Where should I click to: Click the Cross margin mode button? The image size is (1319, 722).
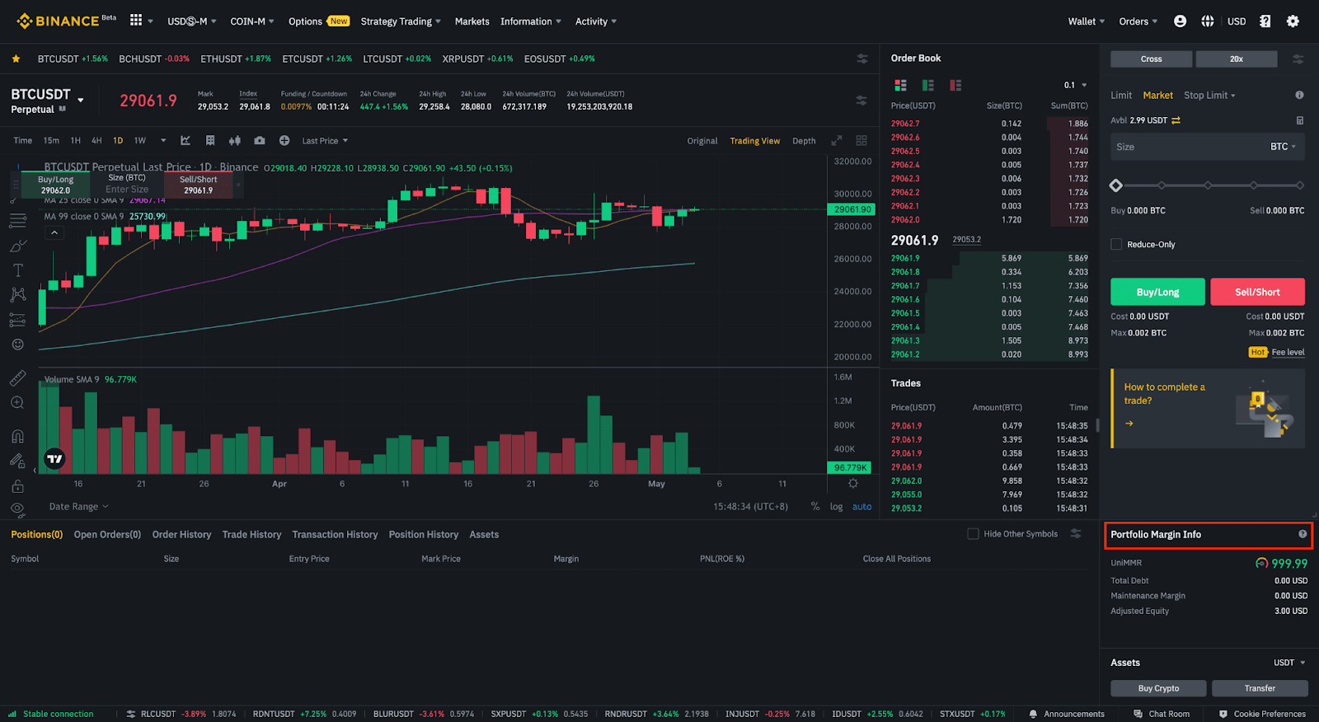click(x=1151, y=59)
